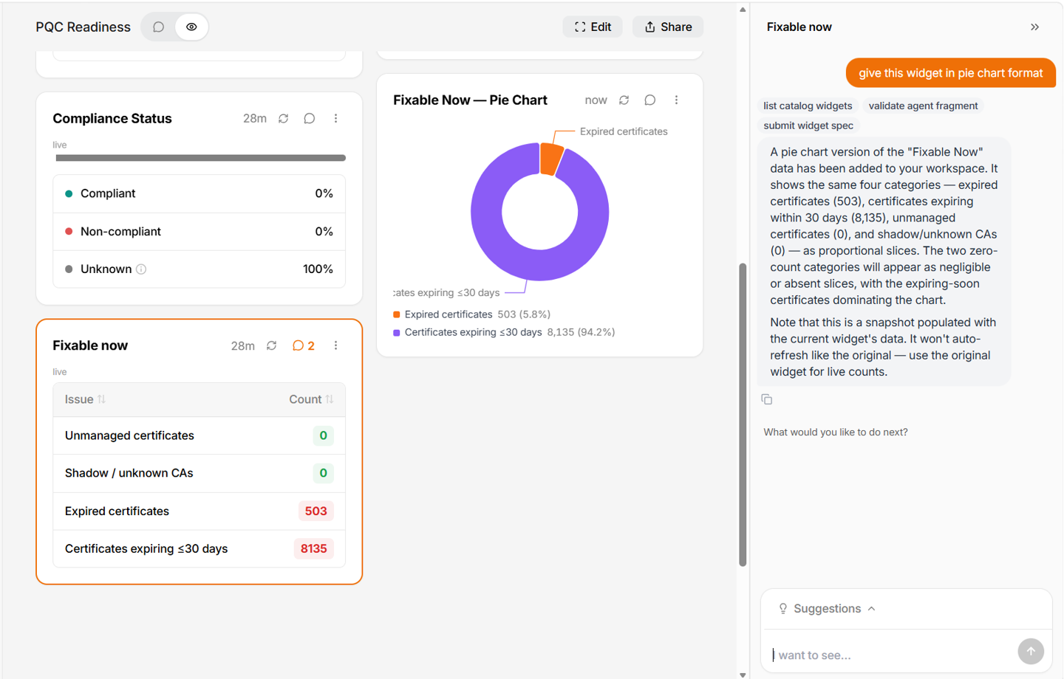Select the Unmanaged certificates row
The image size is (1064, 679).
click(199, 435)
